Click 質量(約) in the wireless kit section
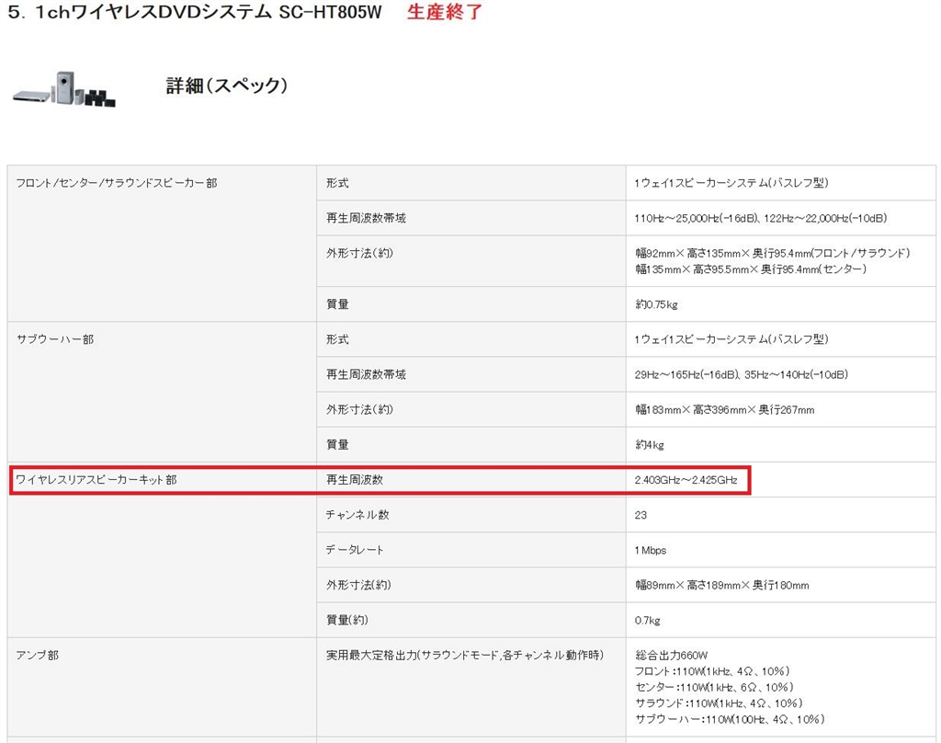This screenshot has width=941, height=743. pyautogui.click(x=346, y=620)
